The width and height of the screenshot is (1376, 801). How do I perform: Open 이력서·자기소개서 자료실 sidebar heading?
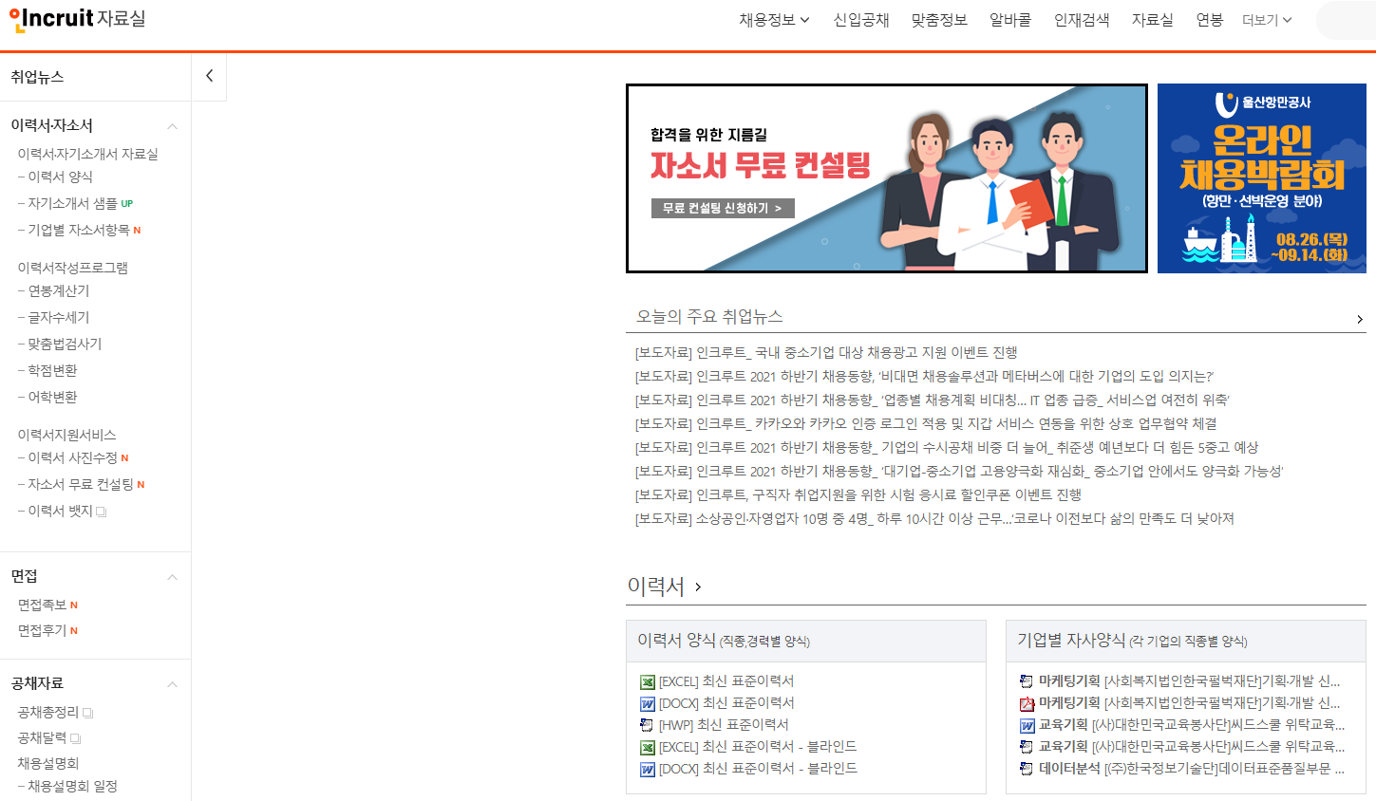click(87, 154)
